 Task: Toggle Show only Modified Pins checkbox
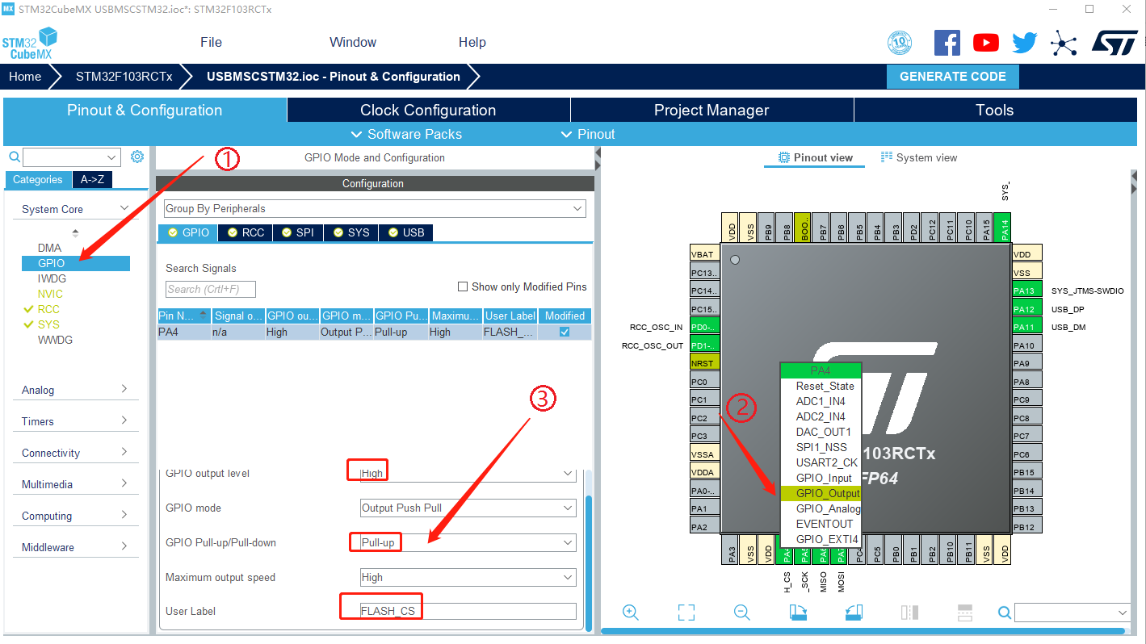pos(463,286)
